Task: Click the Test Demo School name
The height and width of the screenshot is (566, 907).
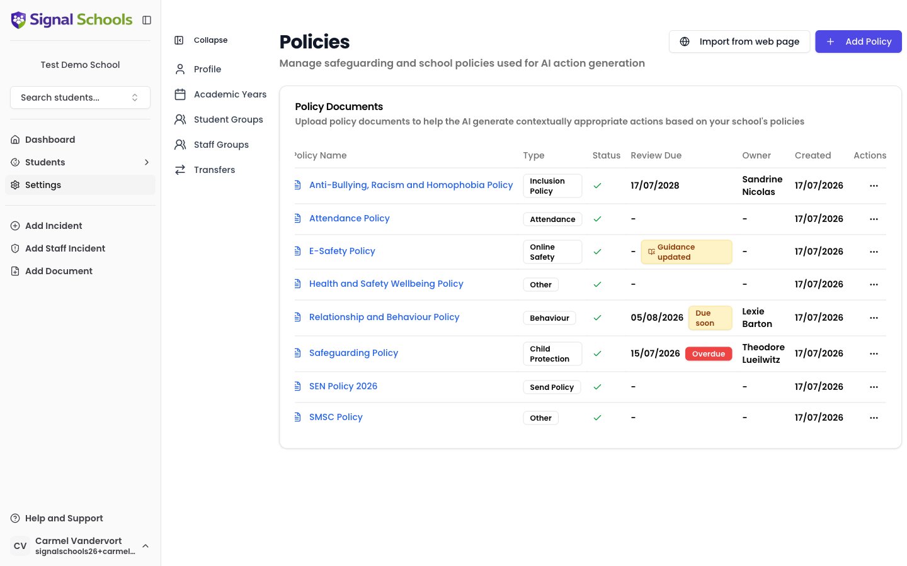Action: click(80, 65)
